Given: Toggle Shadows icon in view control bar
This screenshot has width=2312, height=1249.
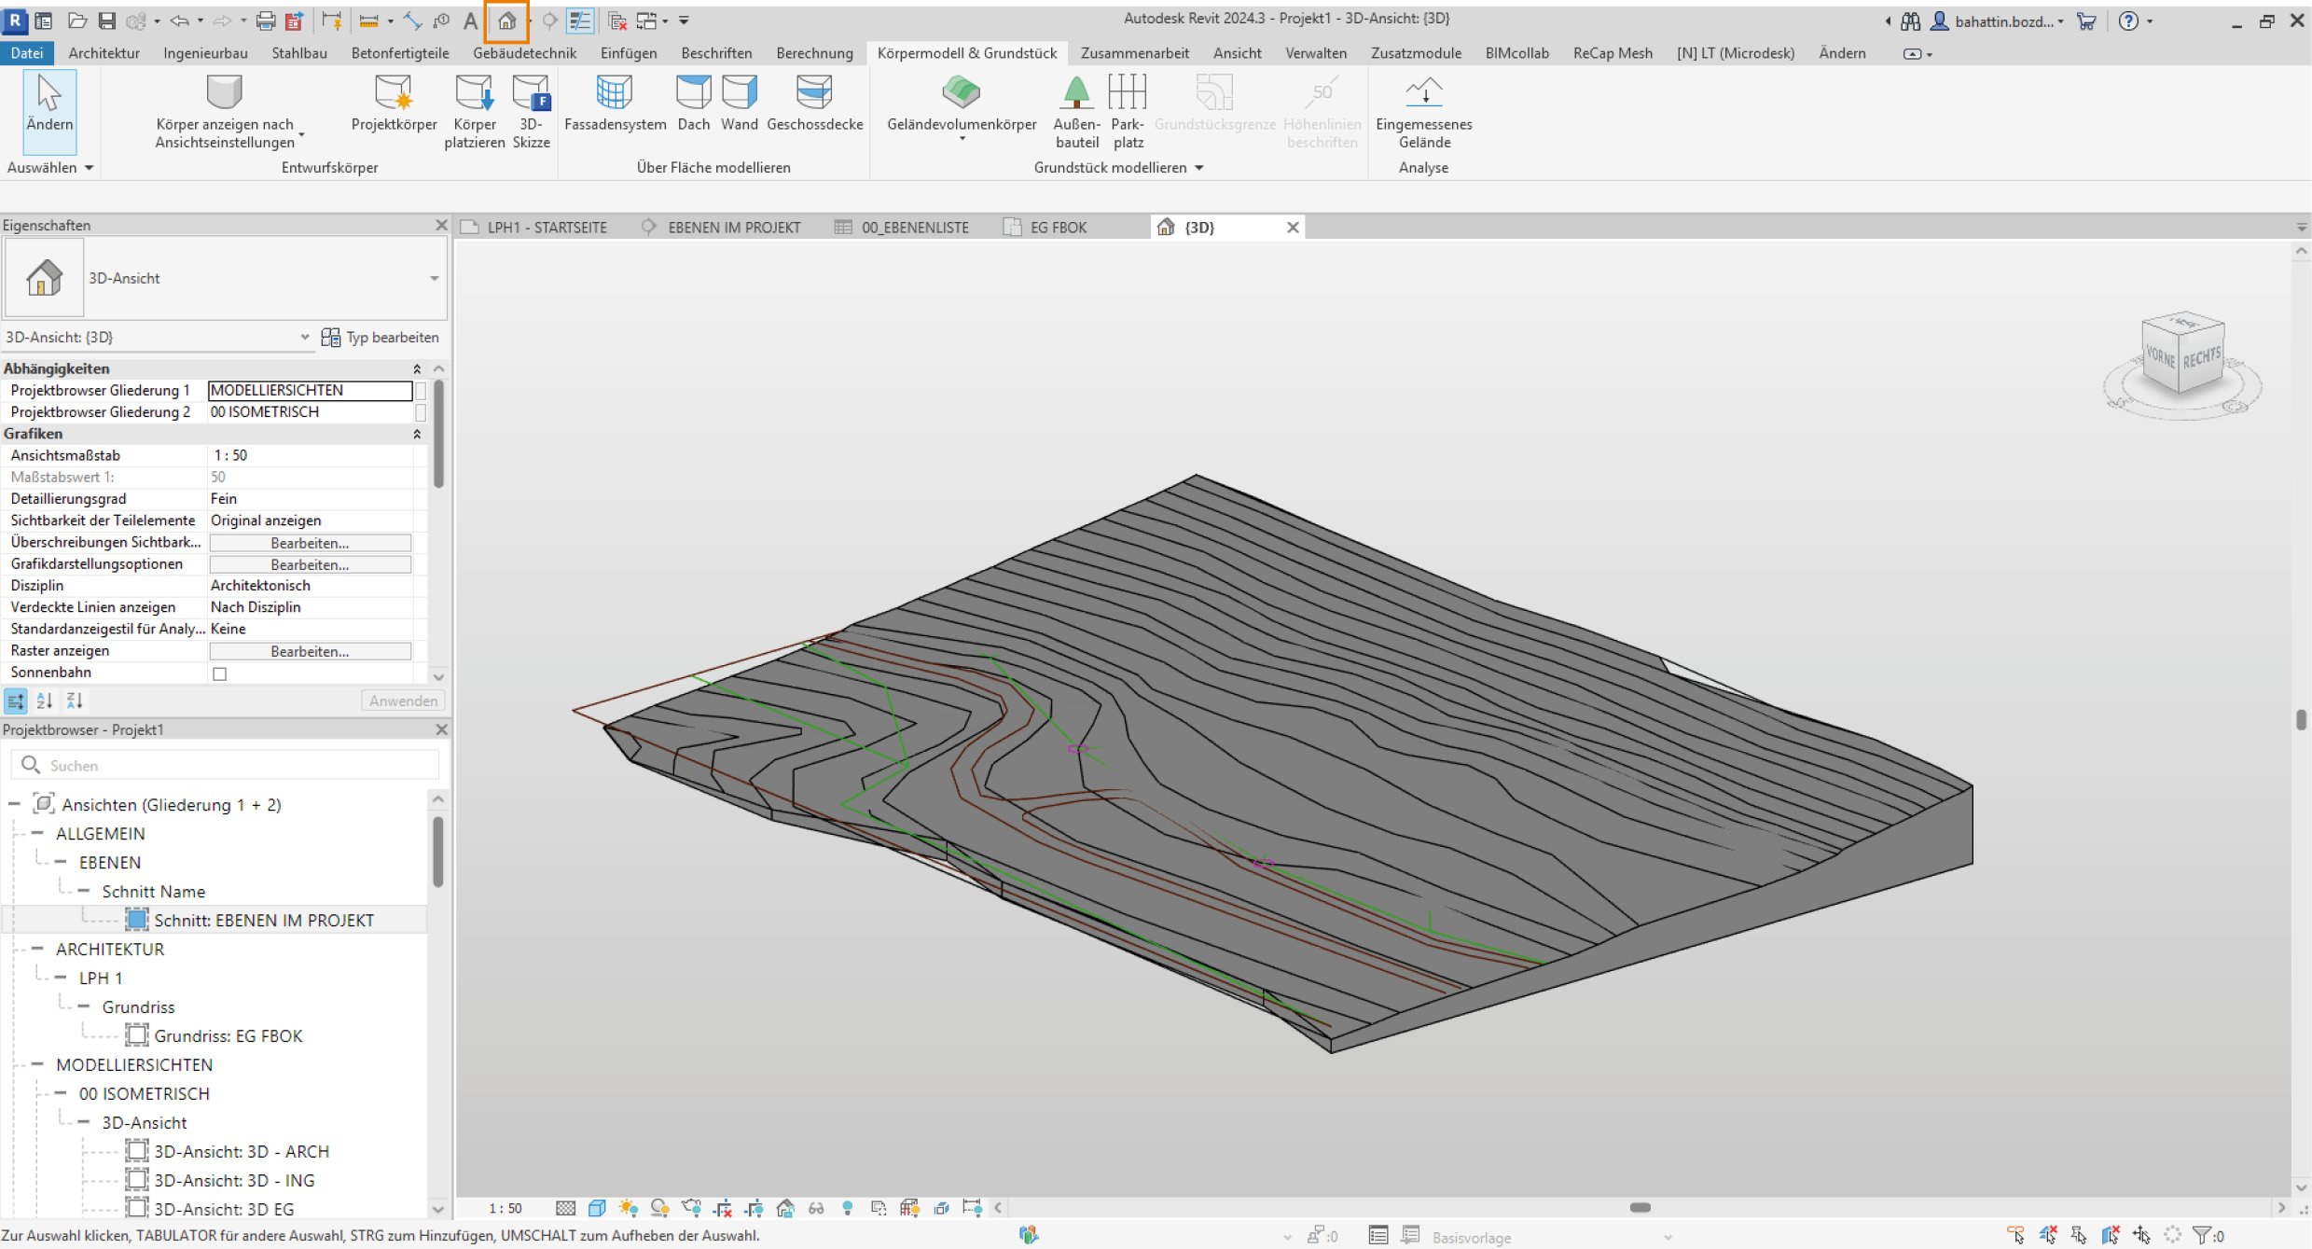Looking at the screenshot, I should point(659,1208).
